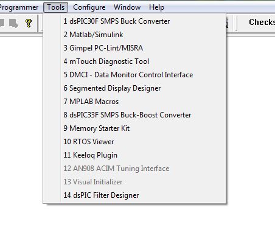The width and height of the screenshot is (275, 244).
Task: Select dsPIC33F SMPS Buck-Boost Converter
Action: pos(134,115)
